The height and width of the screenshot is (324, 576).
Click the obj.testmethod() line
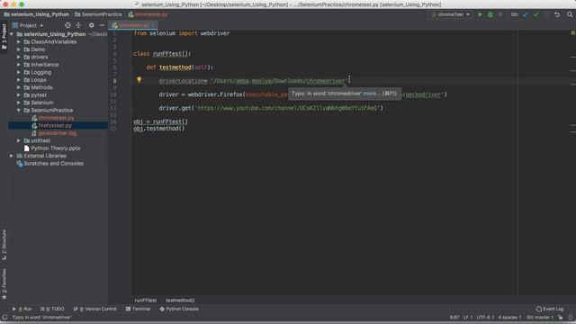[159, 129]
